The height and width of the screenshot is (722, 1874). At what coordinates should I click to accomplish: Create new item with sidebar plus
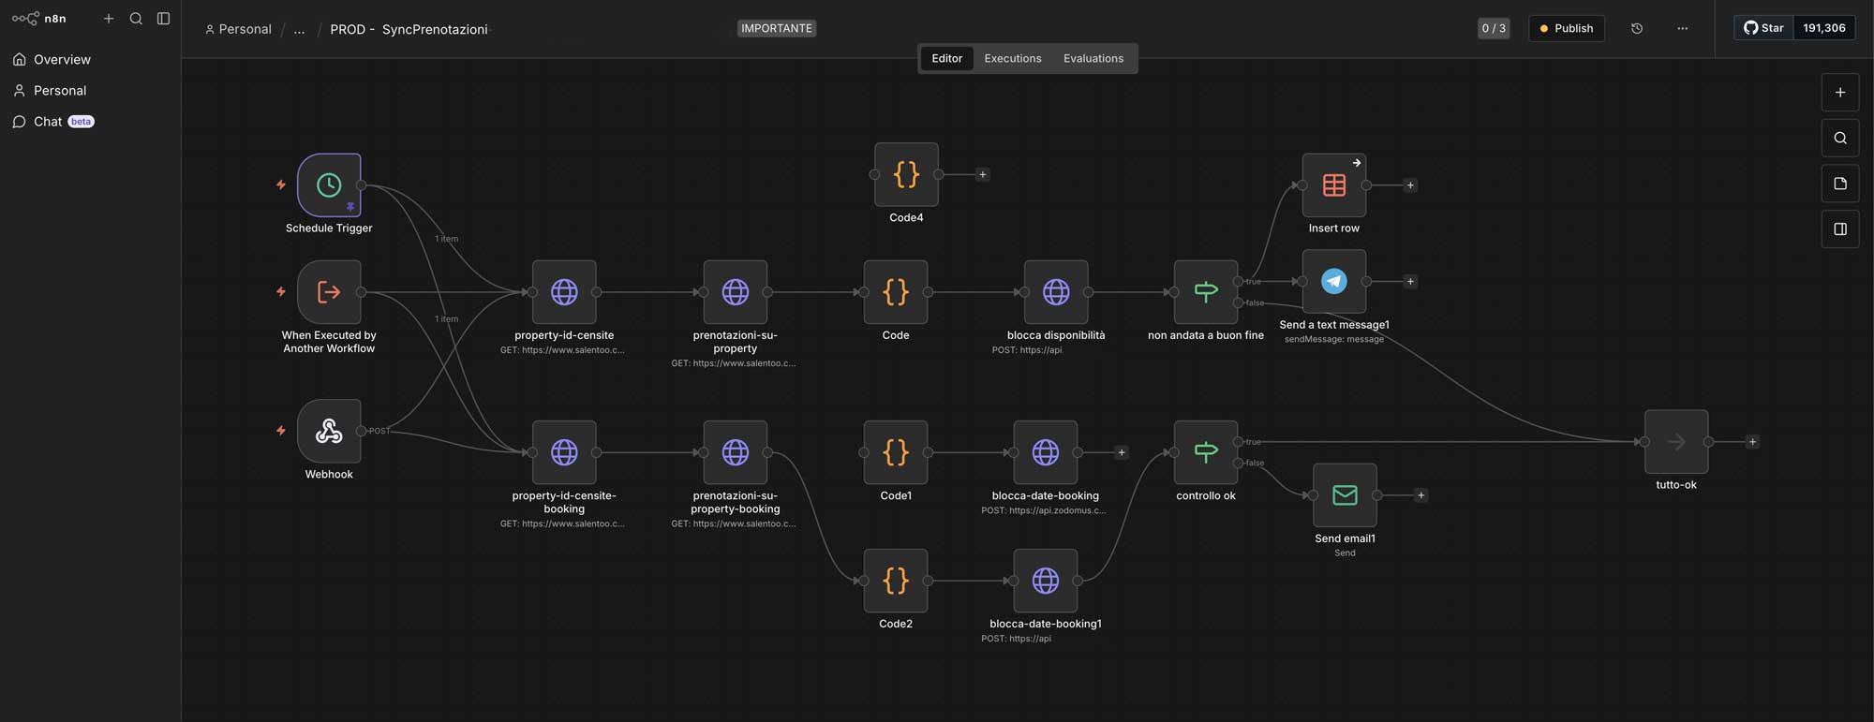109,19
